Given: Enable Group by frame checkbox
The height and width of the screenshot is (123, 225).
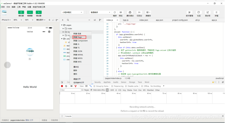Looking at the screenshot, I should (94, 86).
